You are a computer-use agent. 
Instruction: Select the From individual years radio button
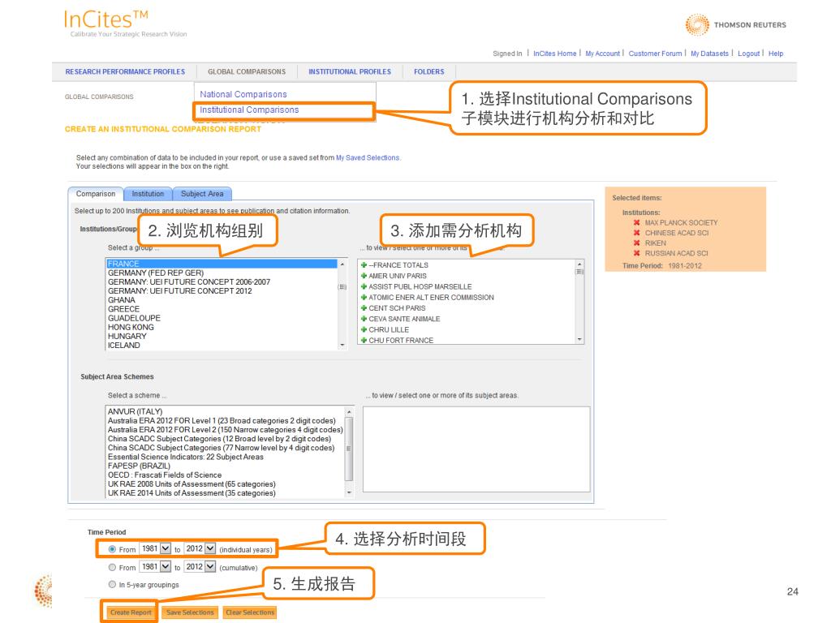coord(112,549)
